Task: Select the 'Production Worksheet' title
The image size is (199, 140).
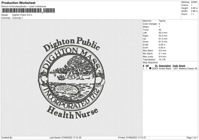Action: click(19, 3)
